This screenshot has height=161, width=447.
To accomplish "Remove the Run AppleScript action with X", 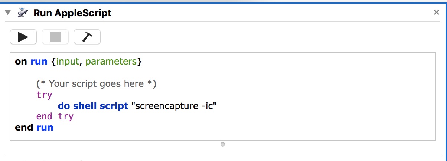I will (x=437, y=13).
